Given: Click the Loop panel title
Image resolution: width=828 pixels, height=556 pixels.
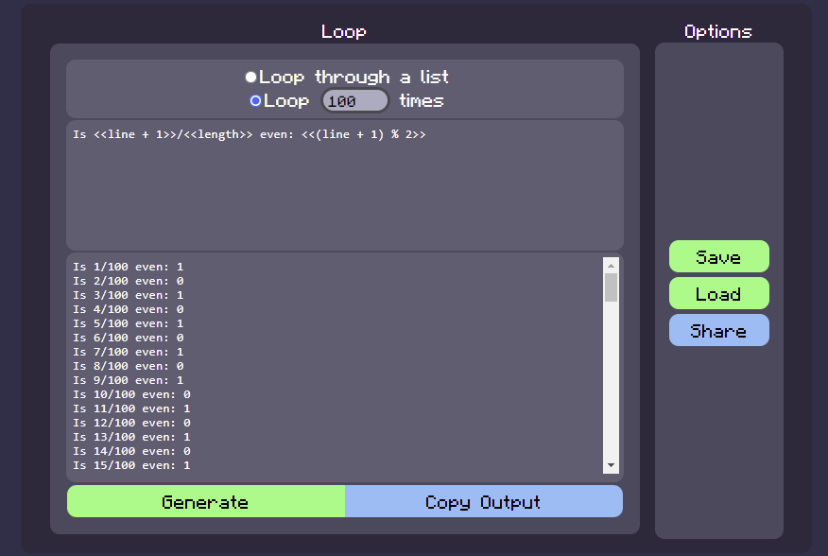Looking at the screenshot, I should (x=343, y=31).
